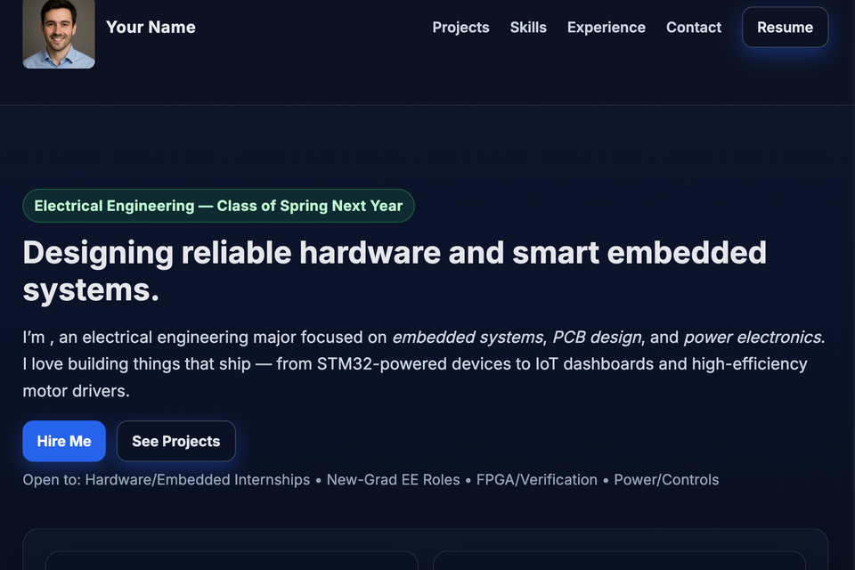Click the profile photo in the header
The width and height of the screenshot is (855, 570).
pos(59,33)
